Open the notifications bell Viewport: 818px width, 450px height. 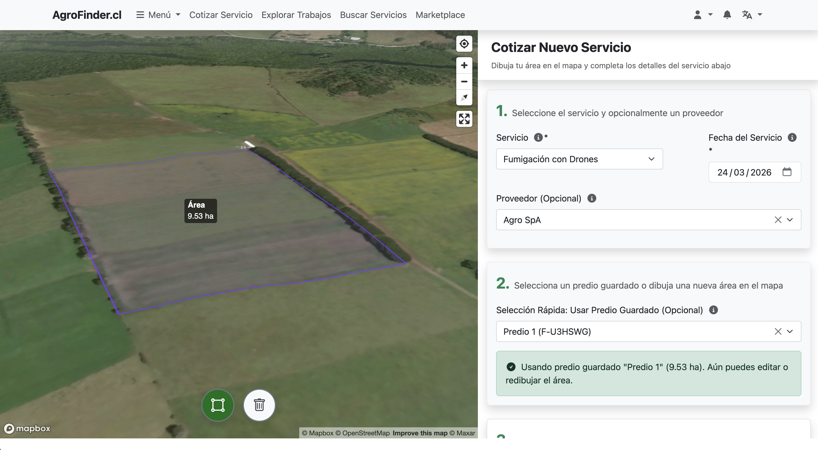click(x=727, y=15)
